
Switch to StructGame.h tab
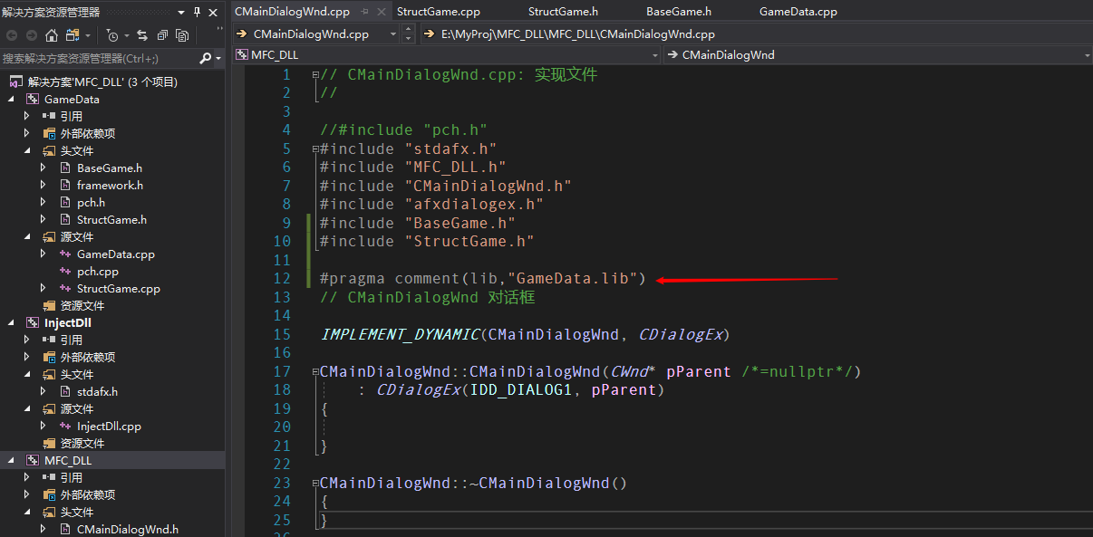tap(563, 12)
